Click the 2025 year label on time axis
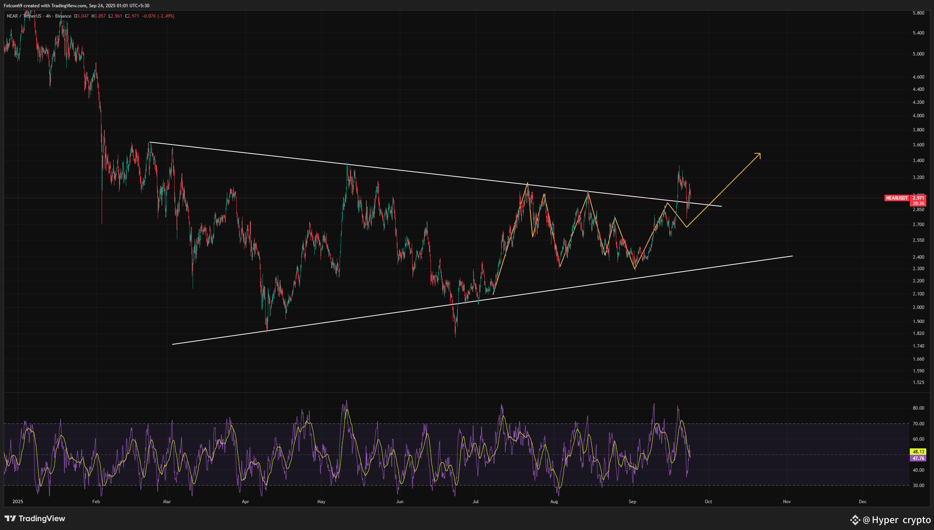Image resolution: width=934 pixels, height=530 pixels. (x=18, y=502)
